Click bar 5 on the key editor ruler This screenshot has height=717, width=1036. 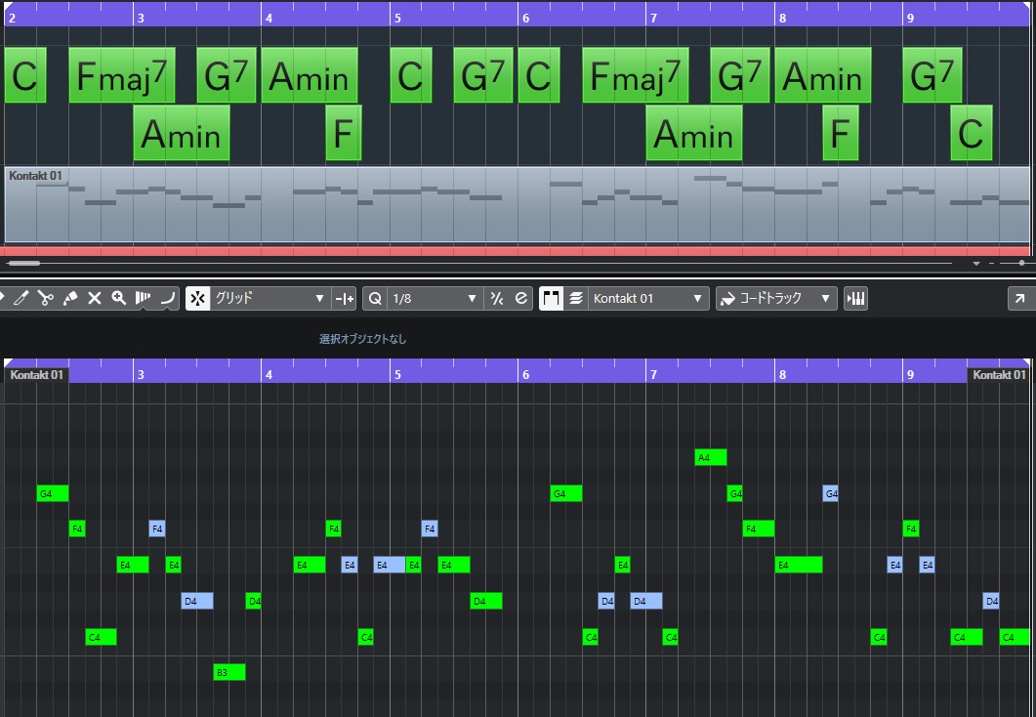[x=397, y=375]
